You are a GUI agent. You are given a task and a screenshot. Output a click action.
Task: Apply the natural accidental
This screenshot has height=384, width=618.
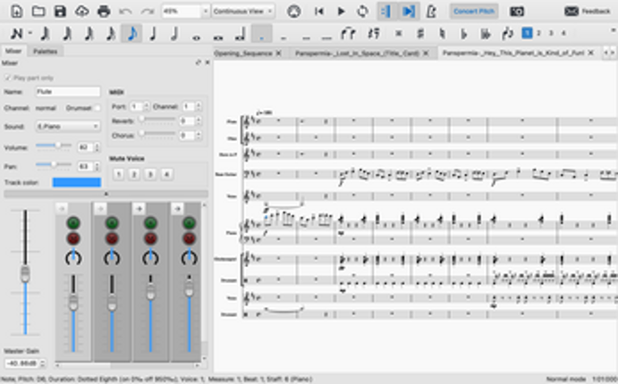click(x=442, y=33)
